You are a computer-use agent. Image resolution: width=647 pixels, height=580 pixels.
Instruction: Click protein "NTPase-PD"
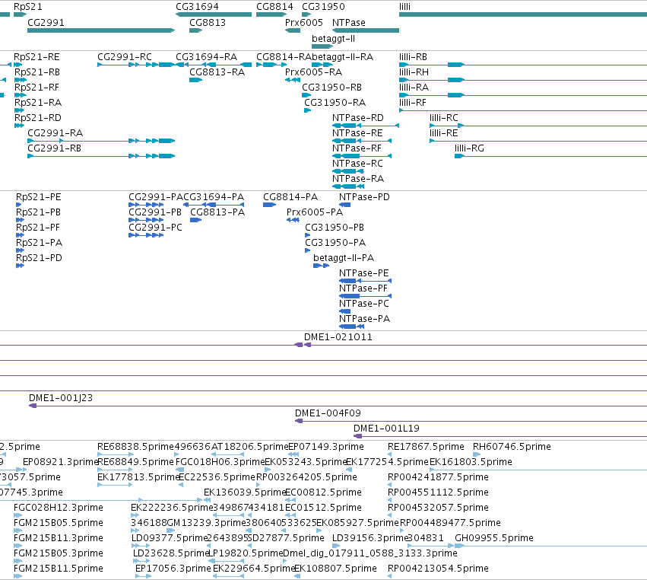364,197
